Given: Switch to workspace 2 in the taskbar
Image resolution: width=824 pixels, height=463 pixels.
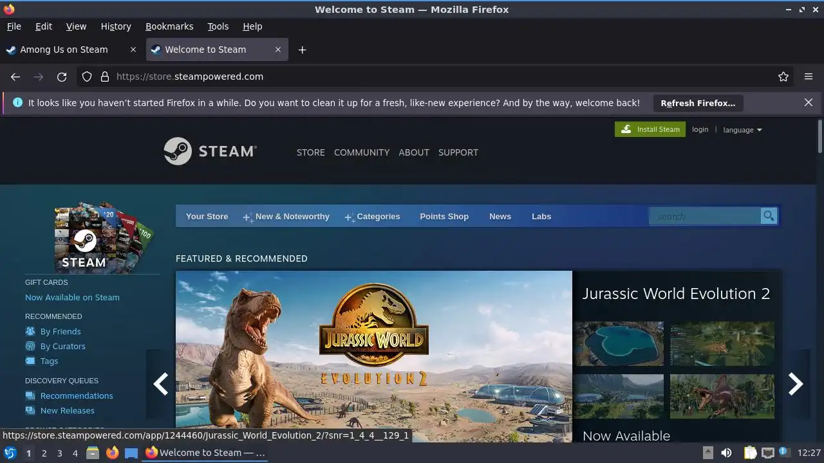Looking at the screenshot, I should [44, 453].
